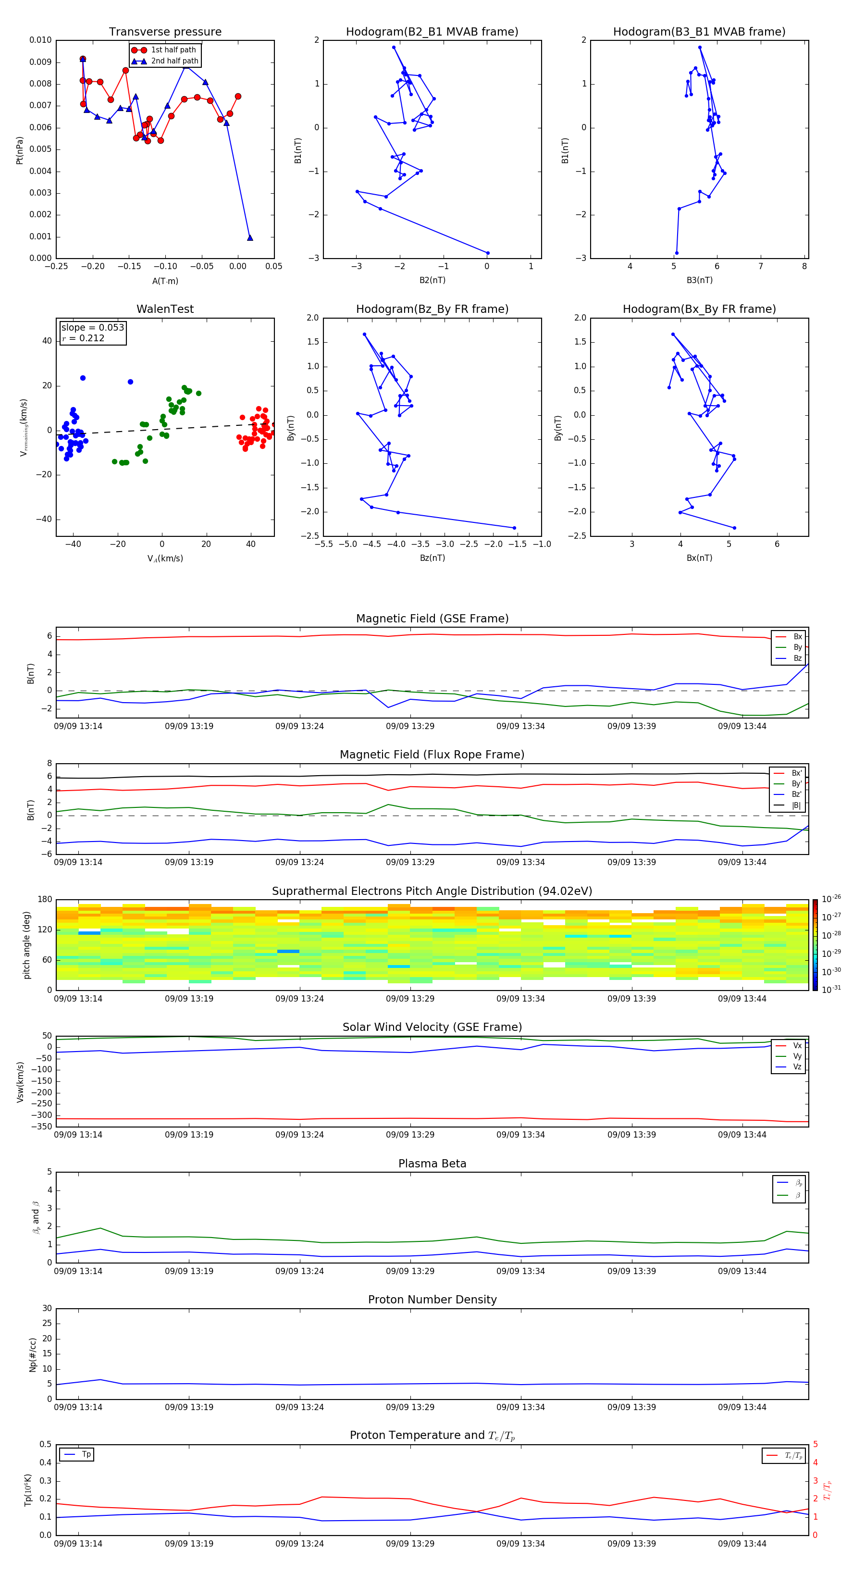Select the "Magnetic Field (GSE Frame)" title

432,619
